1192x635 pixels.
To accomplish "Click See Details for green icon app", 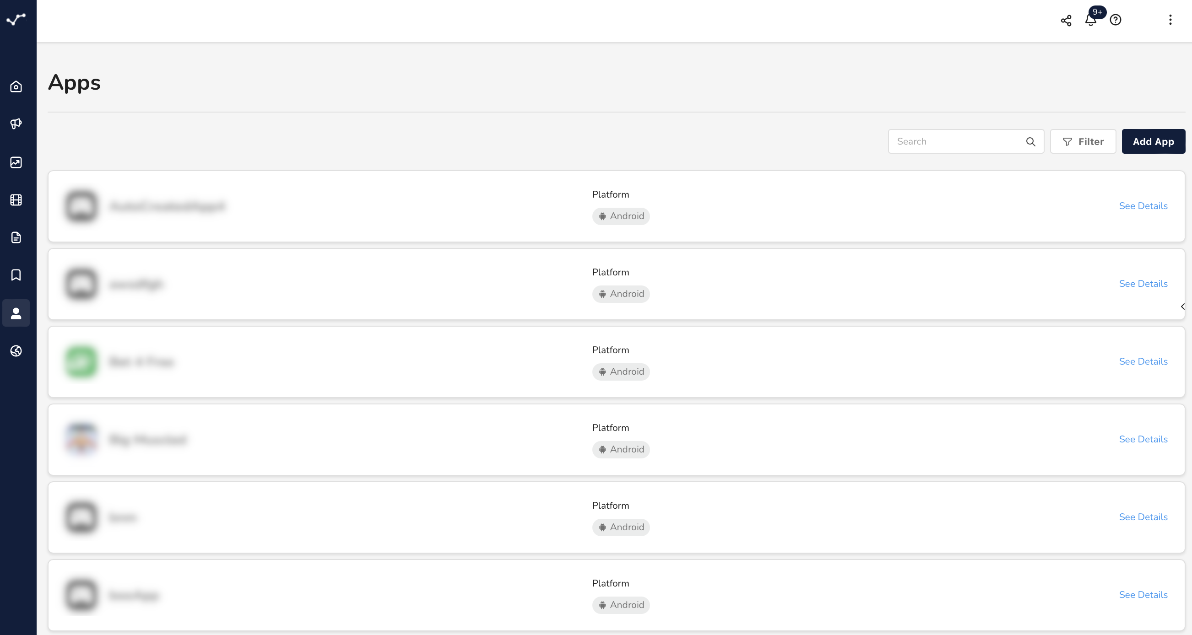I will click(1143, 361).
